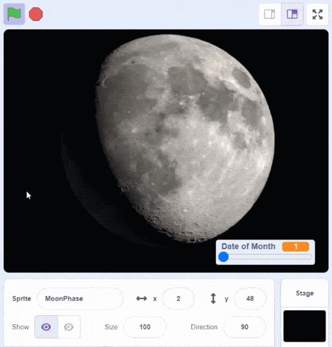Click the y position field
The width and height of the screenshot is (332, 347).
(x=250, y=298)
